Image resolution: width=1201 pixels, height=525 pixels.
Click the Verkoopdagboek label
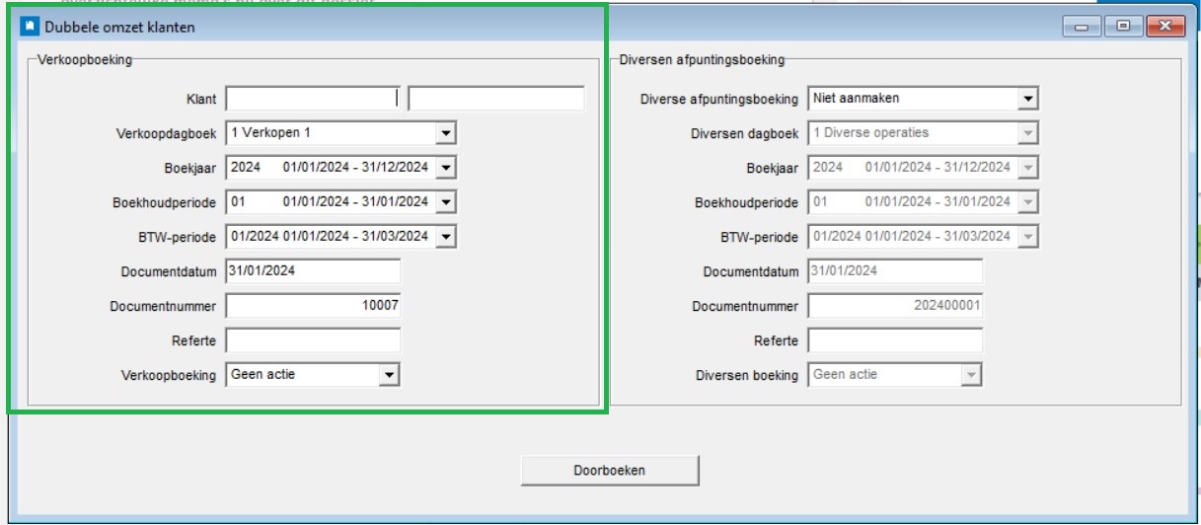point(167,134)
